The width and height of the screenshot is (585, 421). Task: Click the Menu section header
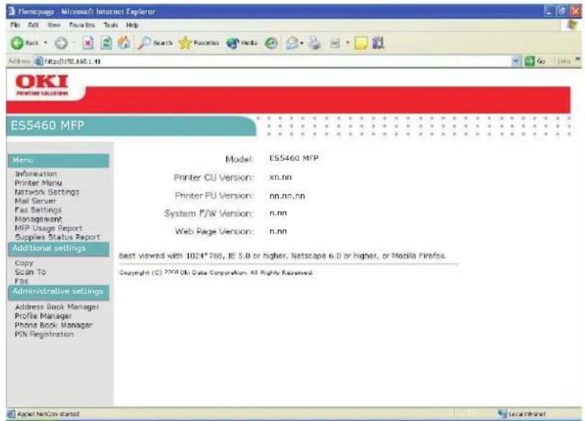(x=59, y=161)
